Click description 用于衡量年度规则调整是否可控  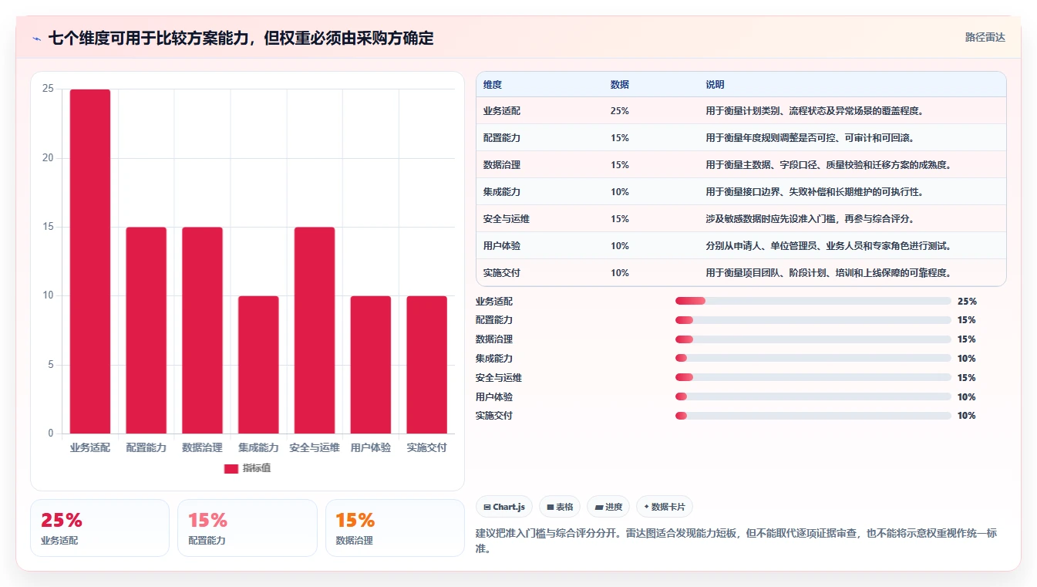pyautogui.click(x=810, y=138)
